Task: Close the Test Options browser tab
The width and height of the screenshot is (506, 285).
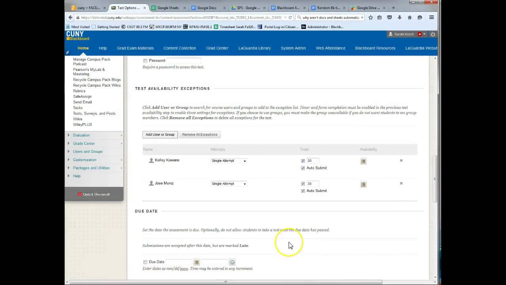Action: click(144, 8)
